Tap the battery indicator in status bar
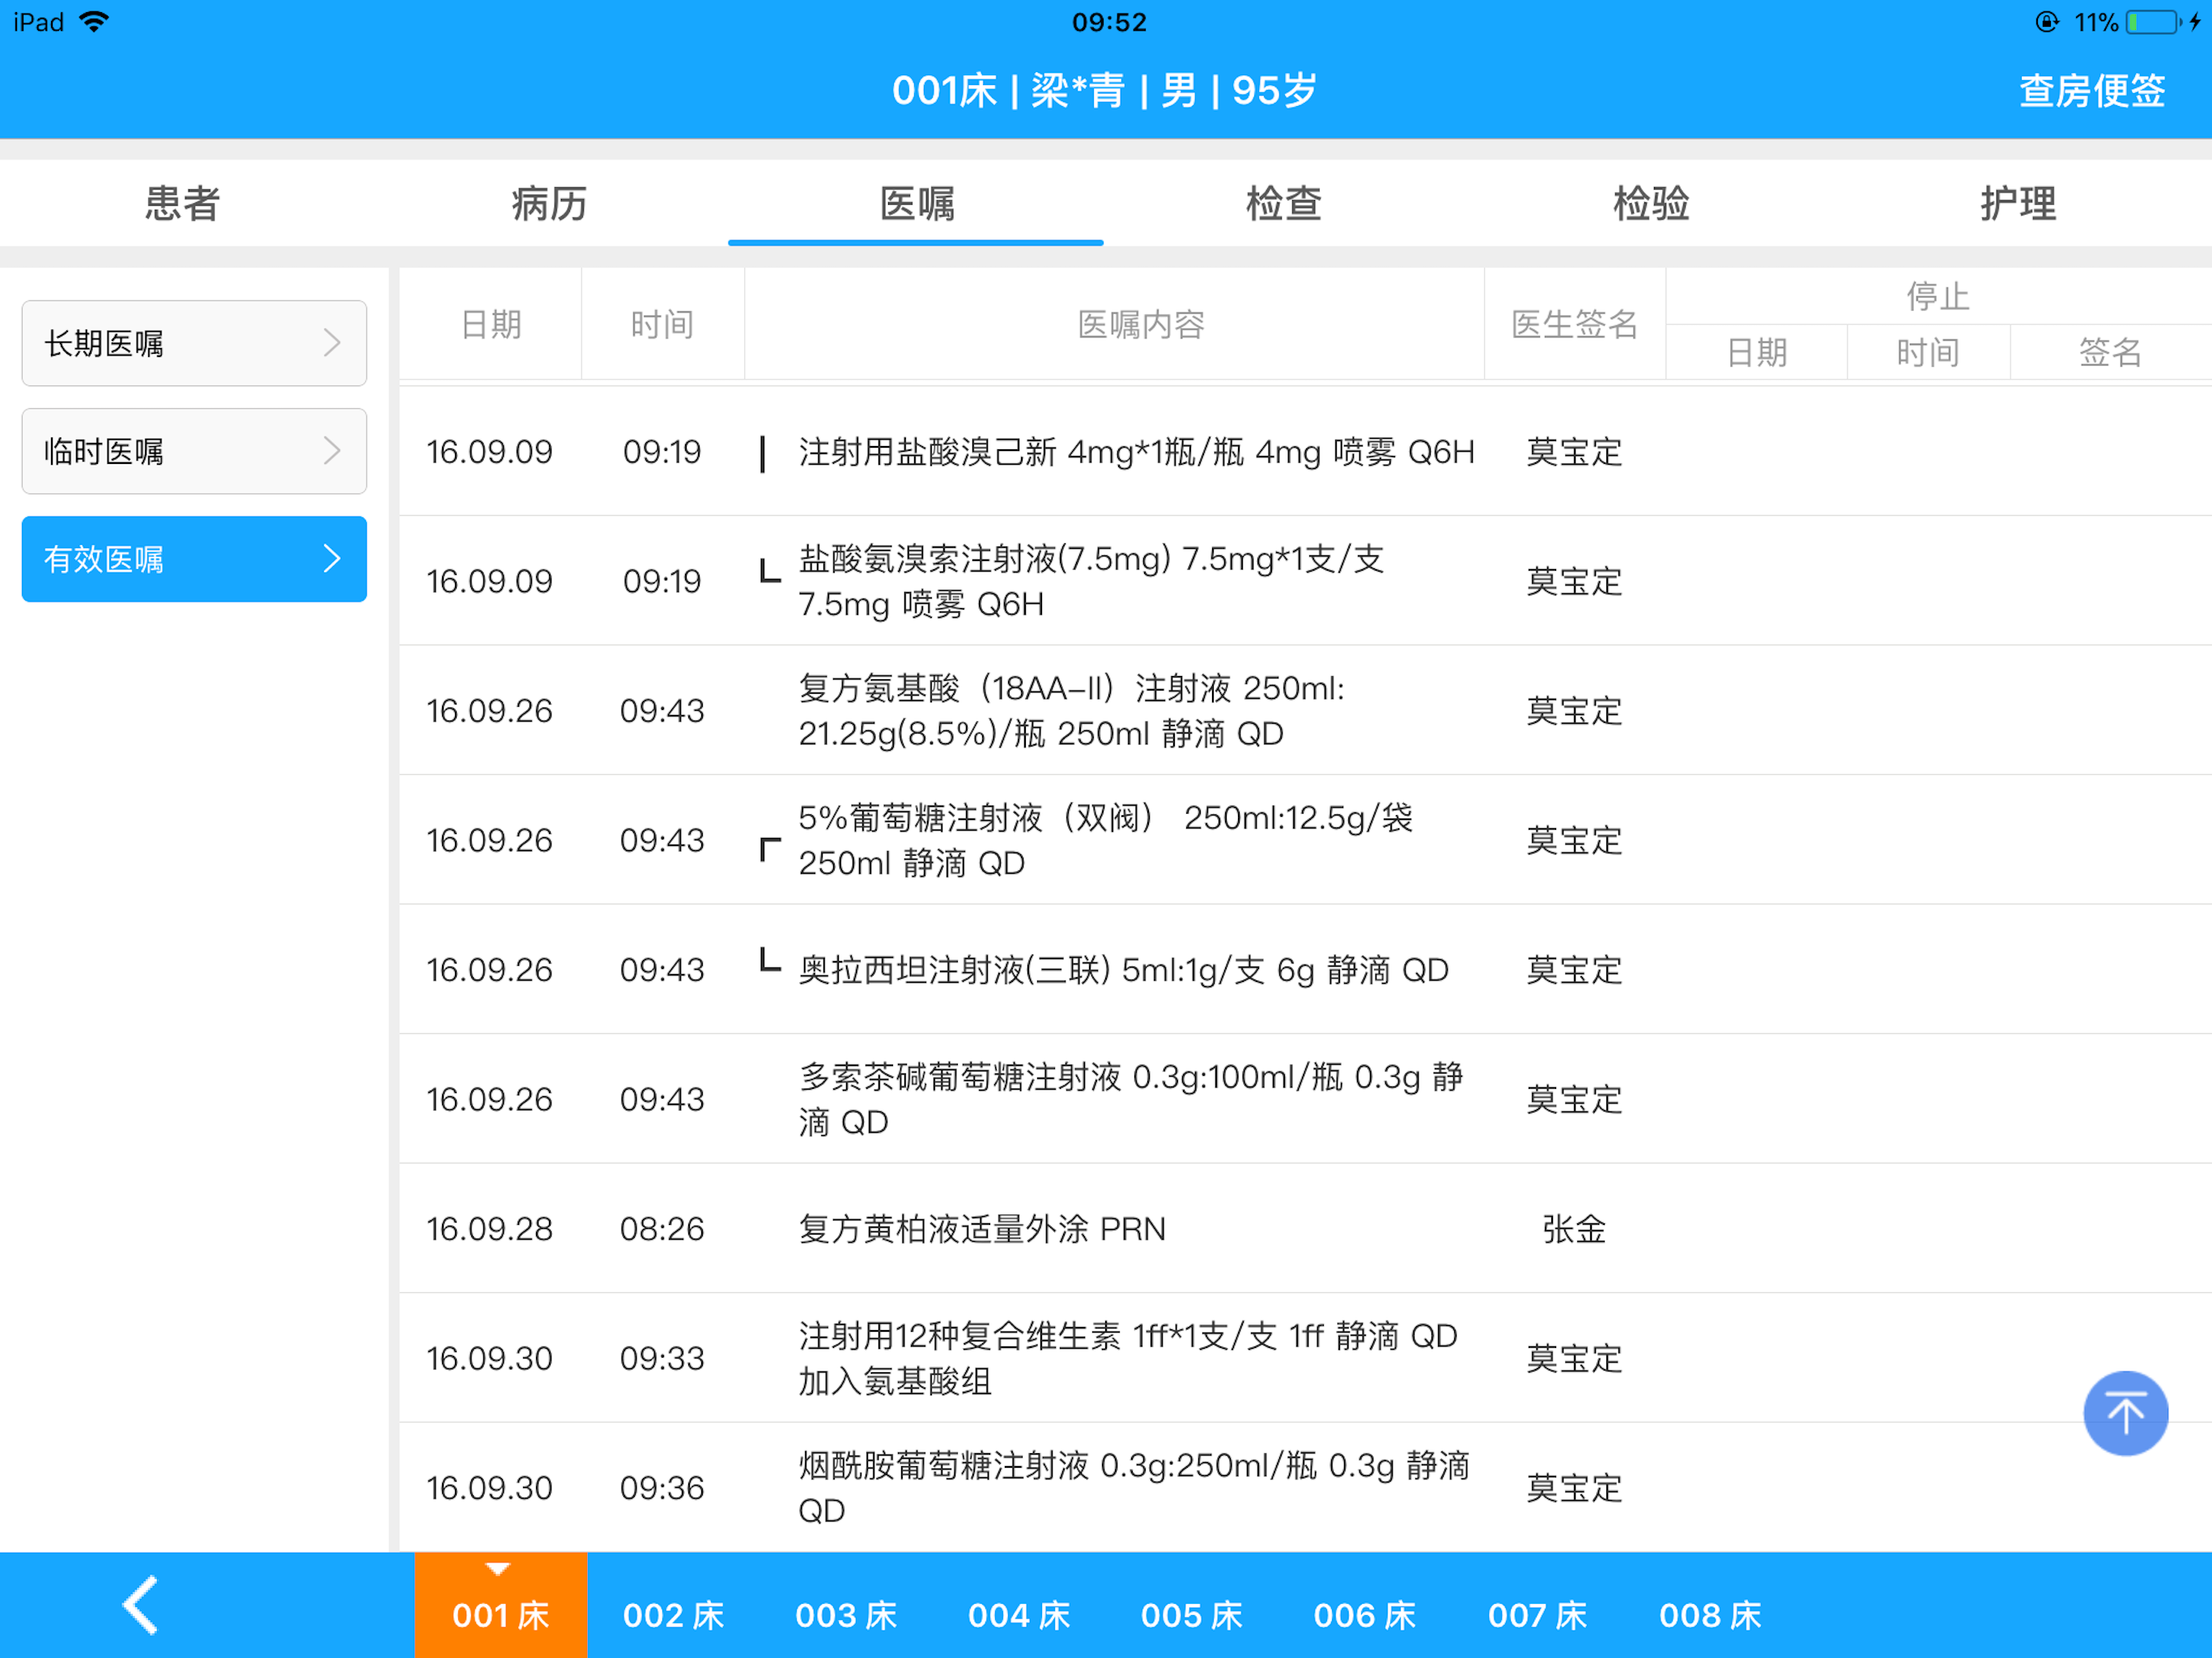 pyautogui.click(x=2153, y=22)
